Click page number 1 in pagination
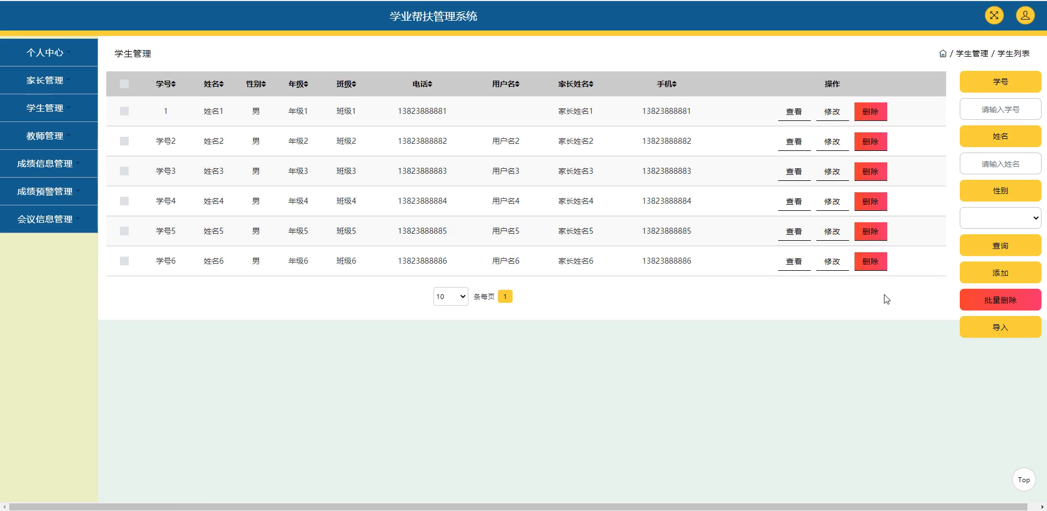 point(505,296)
